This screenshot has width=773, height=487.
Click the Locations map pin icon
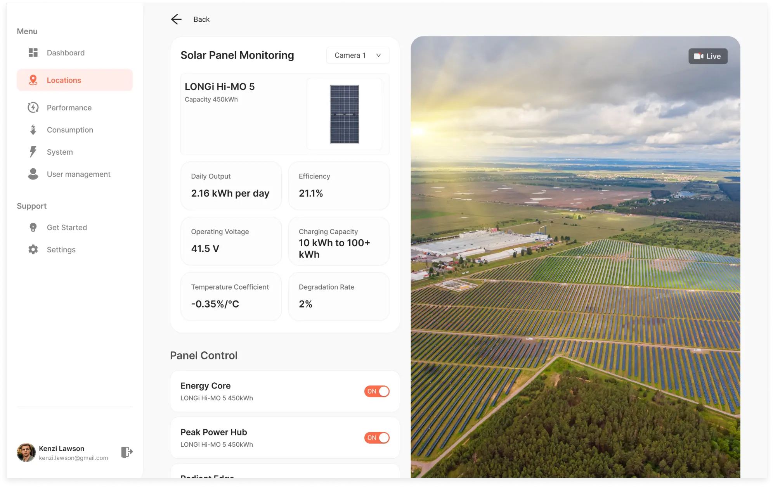33,80
